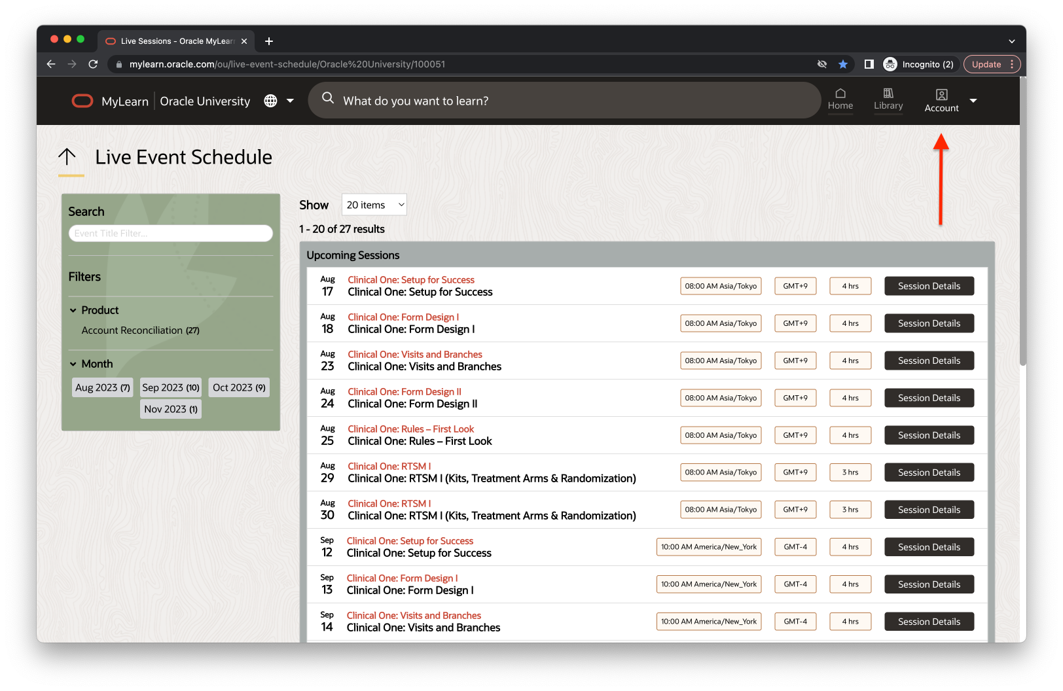Open Incognito profile menu
This screenshot has height=691, width=1063.
click(x=918, y=64)
